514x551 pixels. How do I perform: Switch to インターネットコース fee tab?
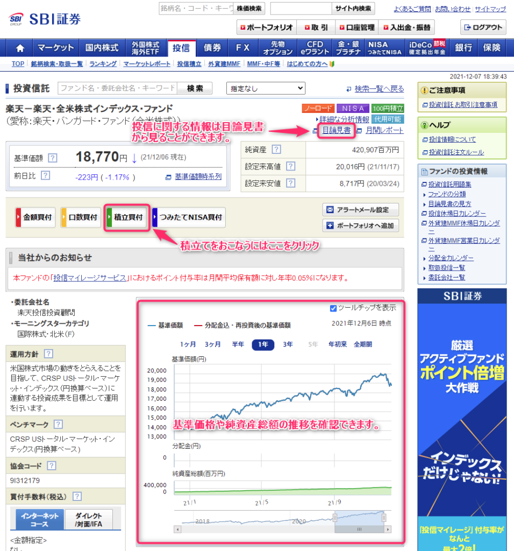pos(39,520)
